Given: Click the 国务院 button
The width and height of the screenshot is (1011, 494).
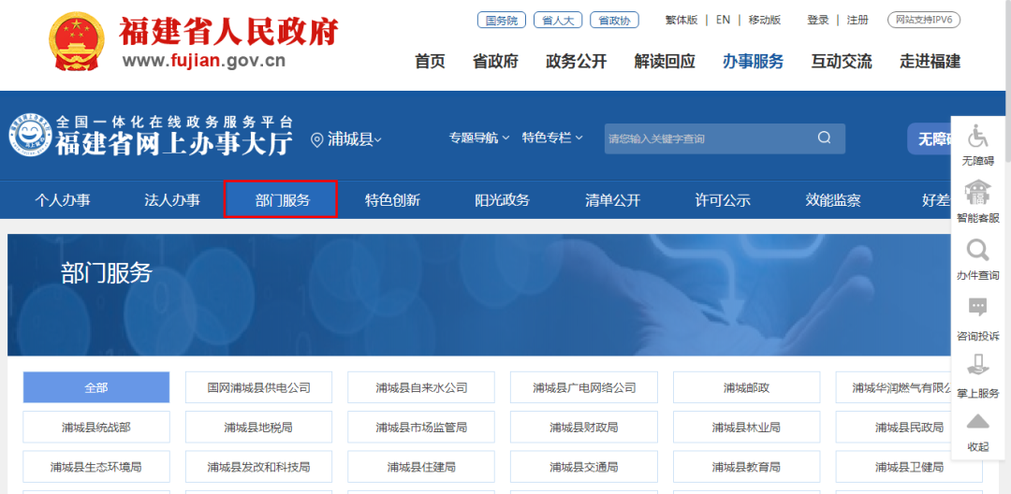Looking at the screenshot, I should point(502,20).
